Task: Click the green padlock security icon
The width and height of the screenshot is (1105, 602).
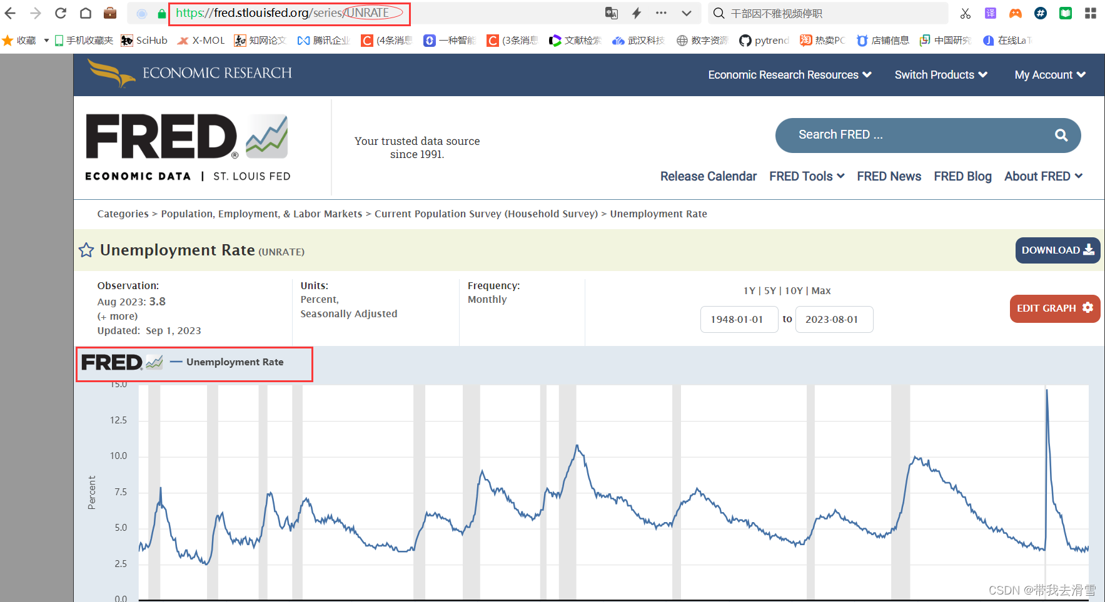Action: coord(162,14)
